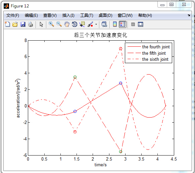This screenshot has height=173, width=195.
Task: Click the Show Plot Tools button
Action: [141, 24]
